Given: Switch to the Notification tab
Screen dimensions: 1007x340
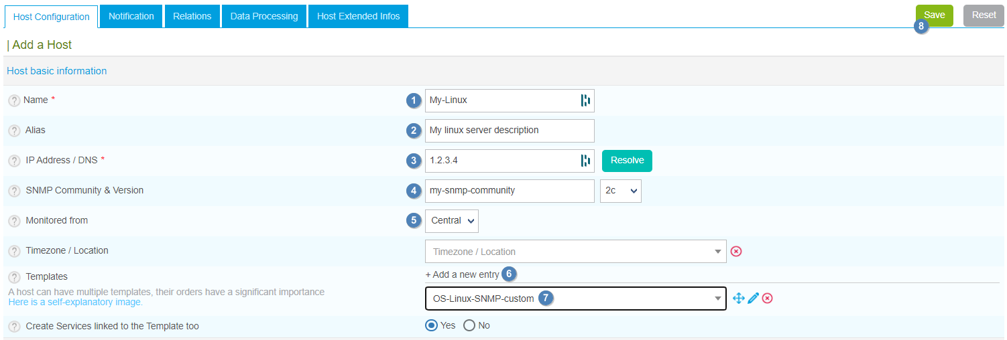Looking at the screenshot, I should [x=131, y=16].
